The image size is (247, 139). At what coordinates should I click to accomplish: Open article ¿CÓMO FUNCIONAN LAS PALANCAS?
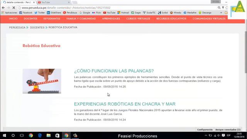pos(114,71)
